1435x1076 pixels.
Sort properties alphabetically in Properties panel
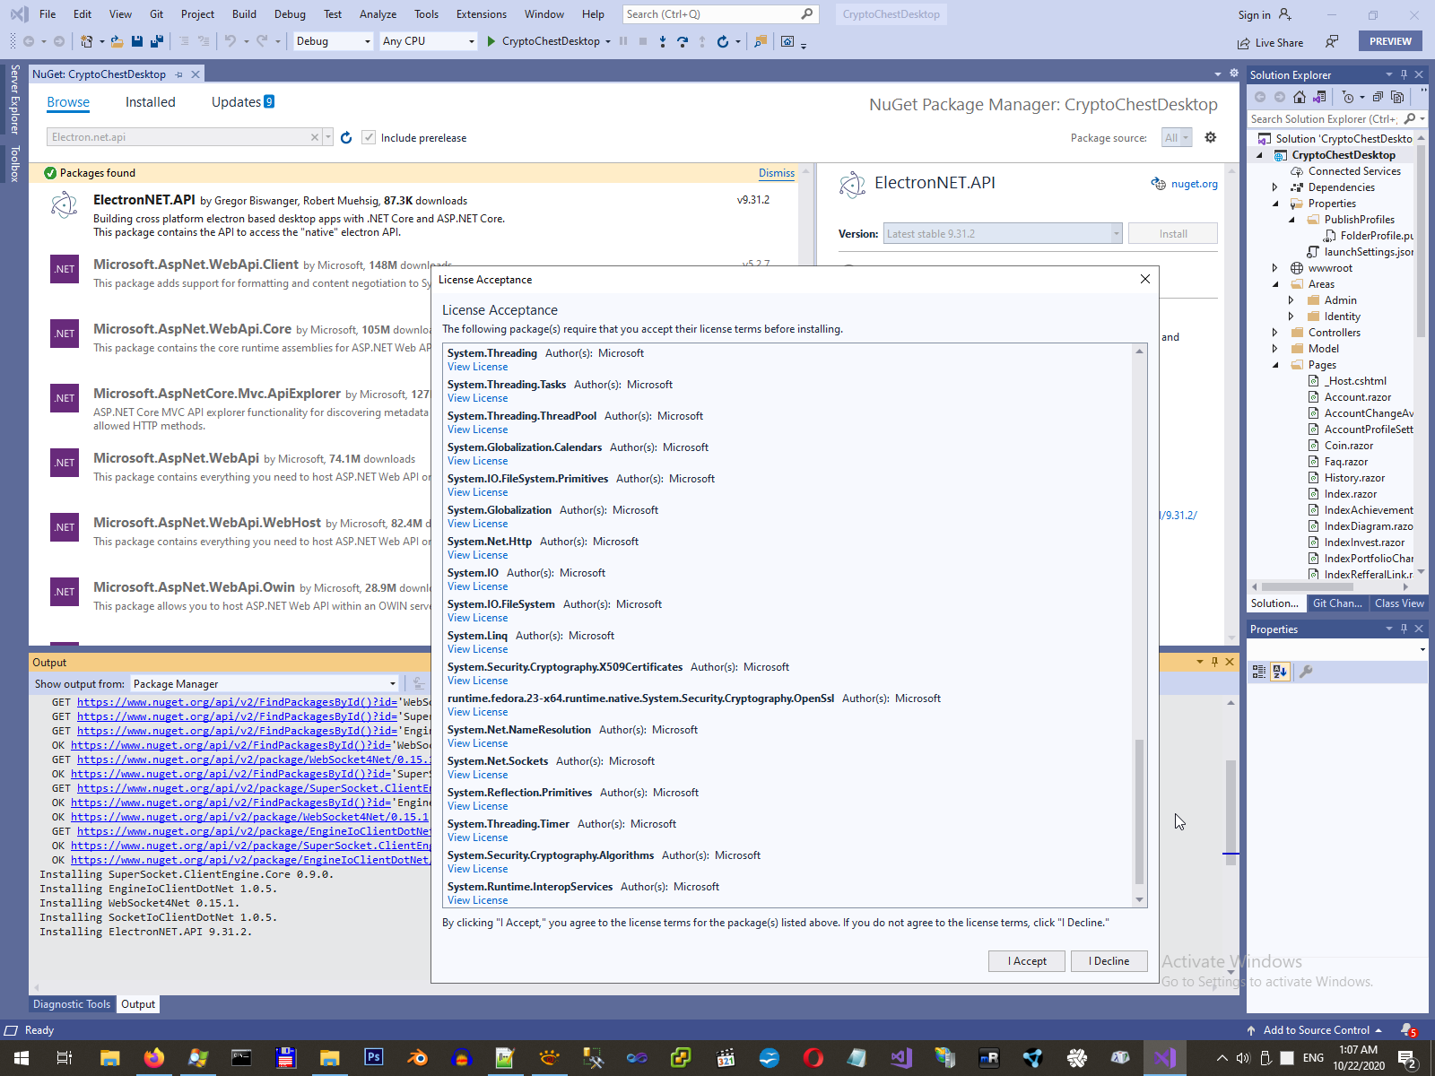pyautogui.click(x=1280, y=672)
